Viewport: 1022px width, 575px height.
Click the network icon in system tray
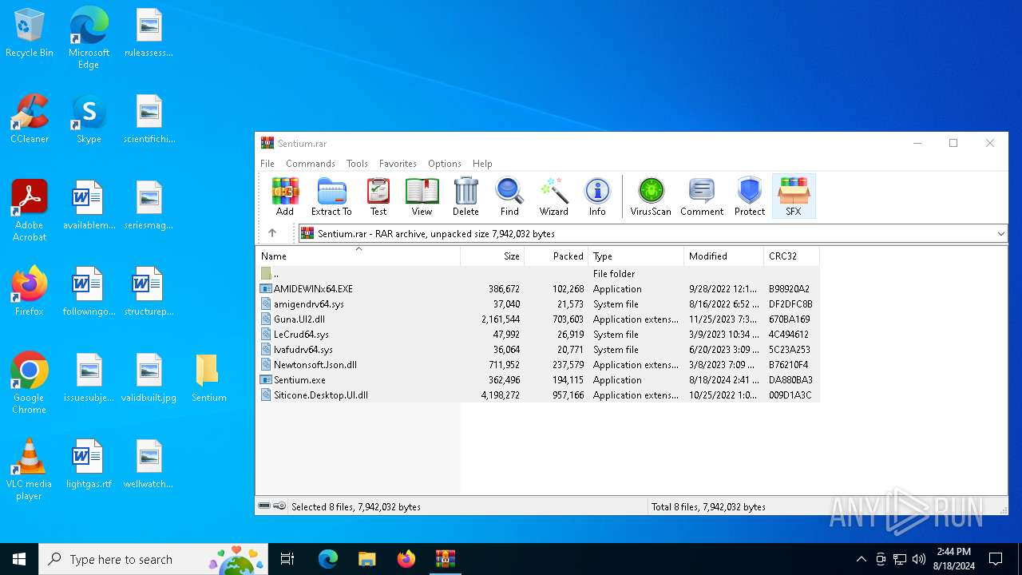pyautogui.click(x=900, y=559)
